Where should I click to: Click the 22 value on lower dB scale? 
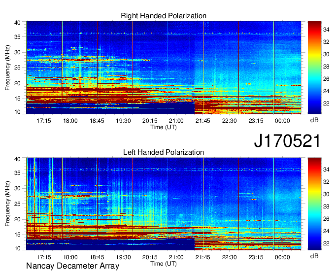pyautogui.click(x=326, y=243)
